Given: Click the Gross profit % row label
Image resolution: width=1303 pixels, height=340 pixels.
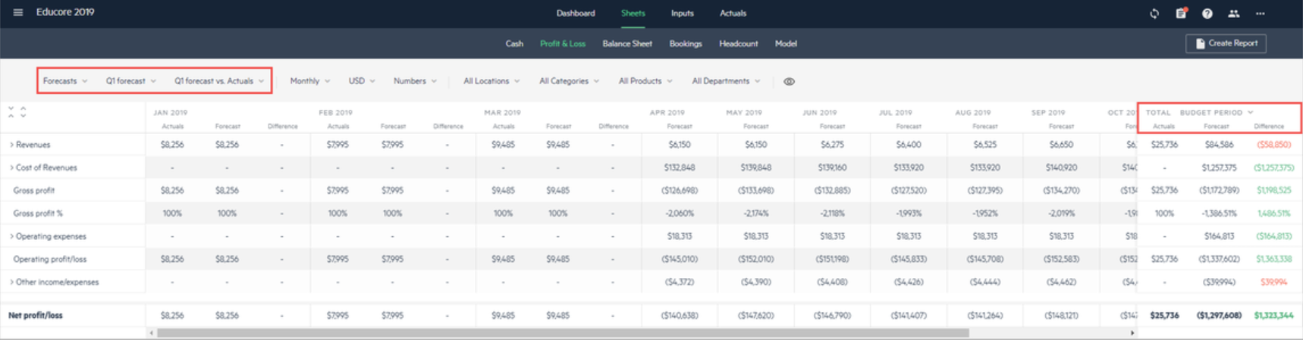Looking at the screenshot, I should (x=39, y=214).
